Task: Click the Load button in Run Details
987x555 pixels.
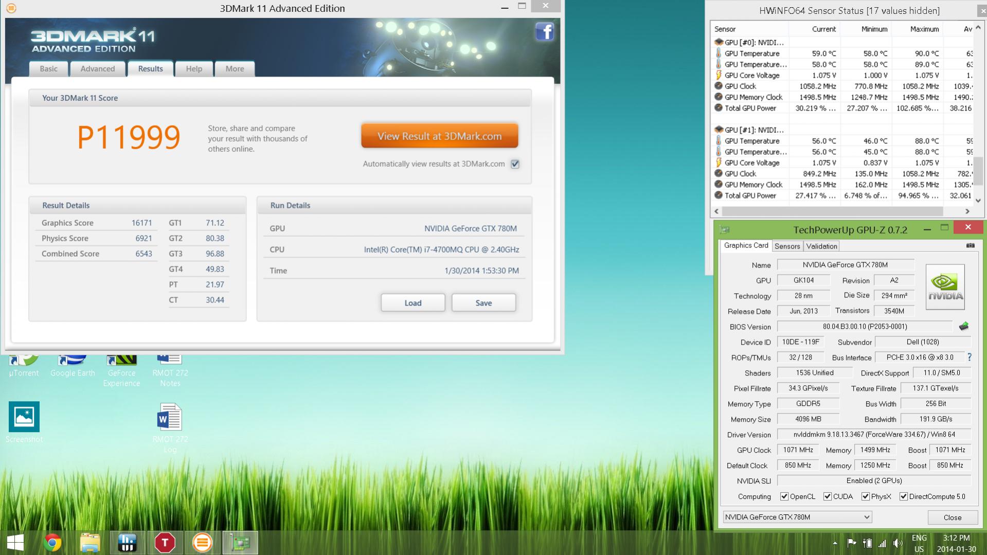Action: pyautogui.click(x=412, y=302)
